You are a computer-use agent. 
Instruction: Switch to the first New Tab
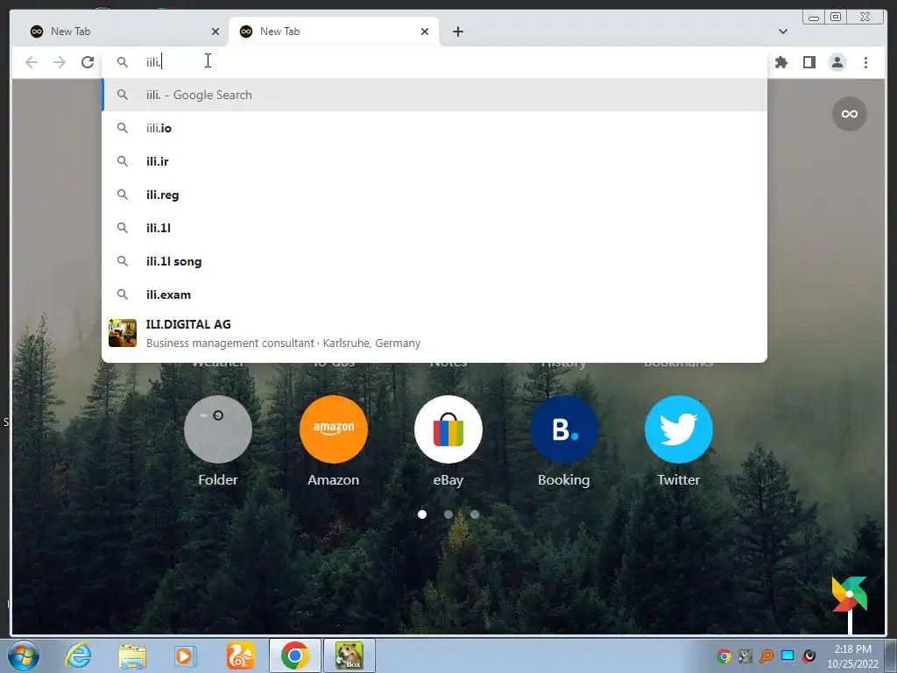point(121,32)
